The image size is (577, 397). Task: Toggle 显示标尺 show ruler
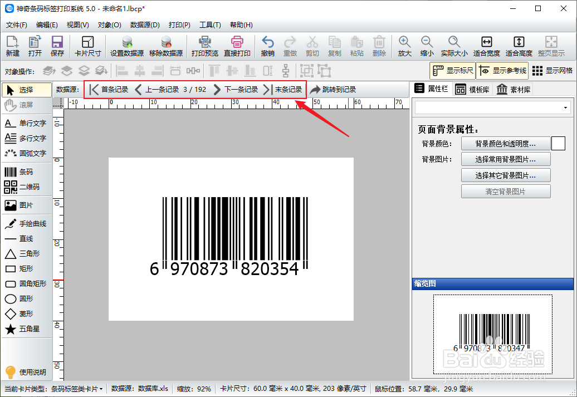pyautogui.click(x=453, y=71)
